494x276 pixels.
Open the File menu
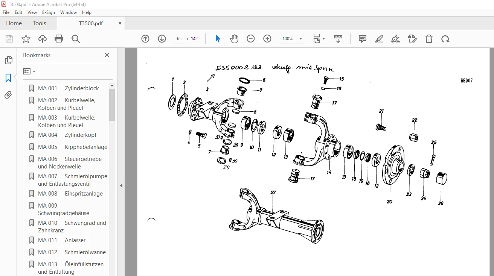point(6,12)
